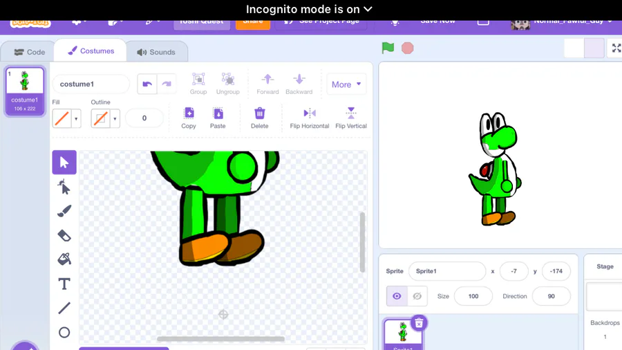The height and width of the screenshot is (350, 622).
Task: Expand the Outline color dropdown arrow
Action: pyautogui.click(x=115, y=118)
